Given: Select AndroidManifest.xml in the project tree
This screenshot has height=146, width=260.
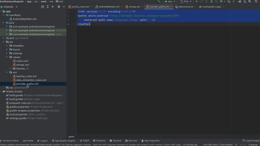Looking at the screenshot, I should 24,19.
